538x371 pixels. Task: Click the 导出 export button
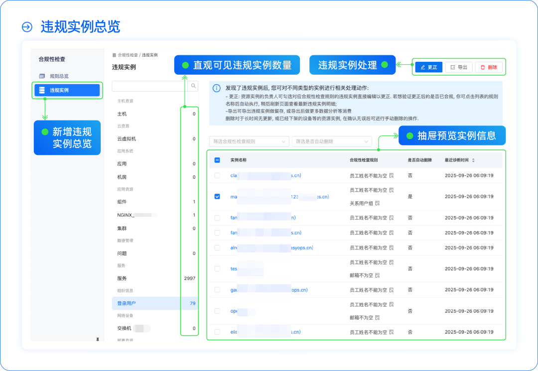coord(458,67)
